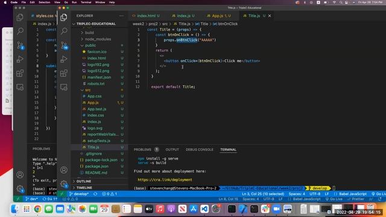This screenshot has height=217, width=386.
Task: Open Accounts menu in front VS Code window
Action: click(64, 170)
